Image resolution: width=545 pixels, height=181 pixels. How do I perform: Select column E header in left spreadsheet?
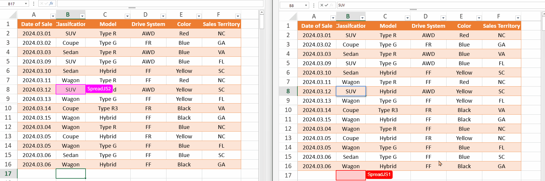pyautogui.click(x=181, y=15)
